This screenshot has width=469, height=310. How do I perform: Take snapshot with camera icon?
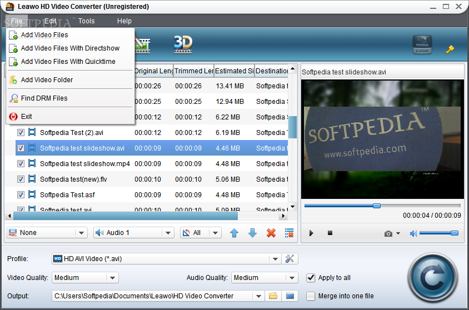point(388,233)
